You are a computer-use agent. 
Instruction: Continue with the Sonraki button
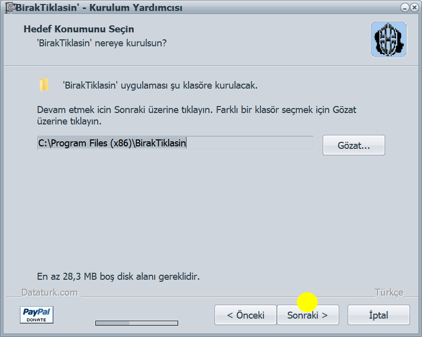[x=308, y=315]
